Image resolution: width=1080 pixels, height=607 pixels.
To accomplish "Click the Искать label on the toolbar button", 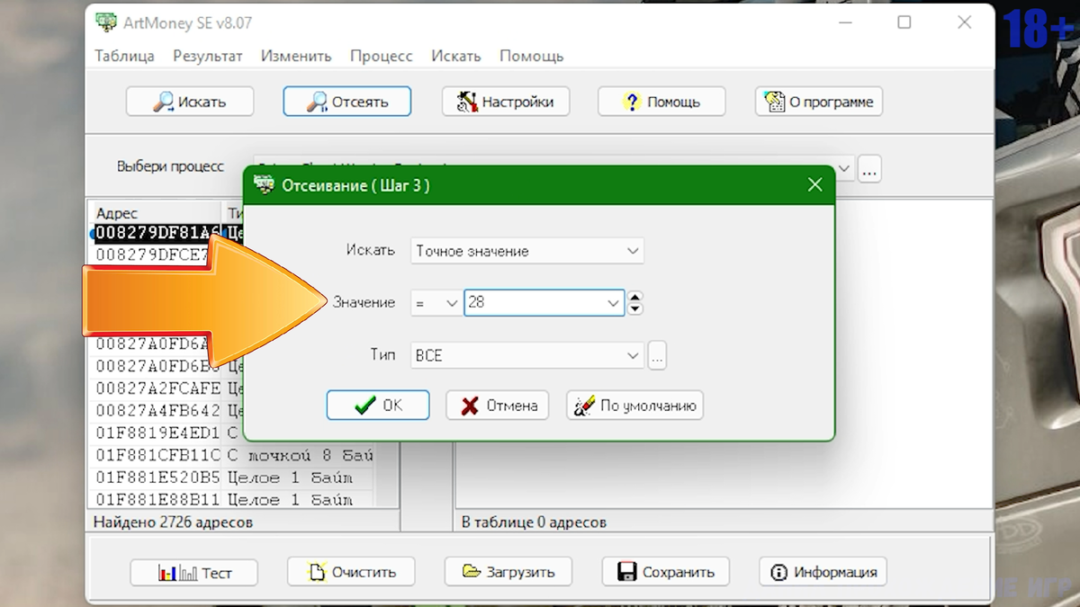I will click(202, 102).
